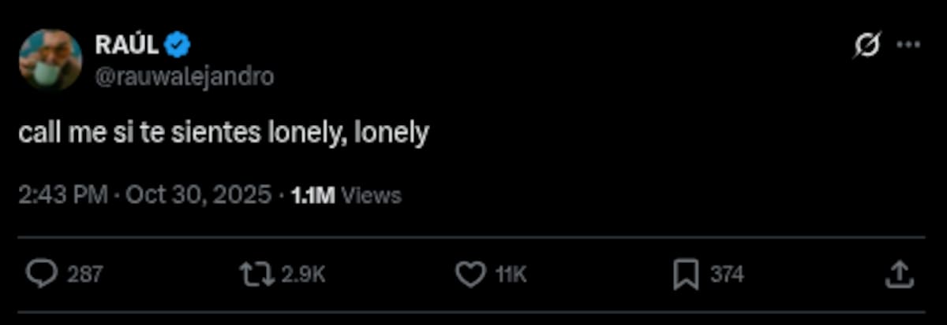The image size is (947, 325).
Task: Click the Grok explain-post icon
Action: tap(866, 46)
